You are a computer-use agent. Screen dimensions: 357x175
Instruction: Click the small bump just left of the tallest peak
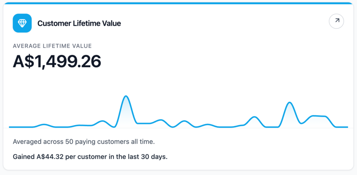pos(102,121)
